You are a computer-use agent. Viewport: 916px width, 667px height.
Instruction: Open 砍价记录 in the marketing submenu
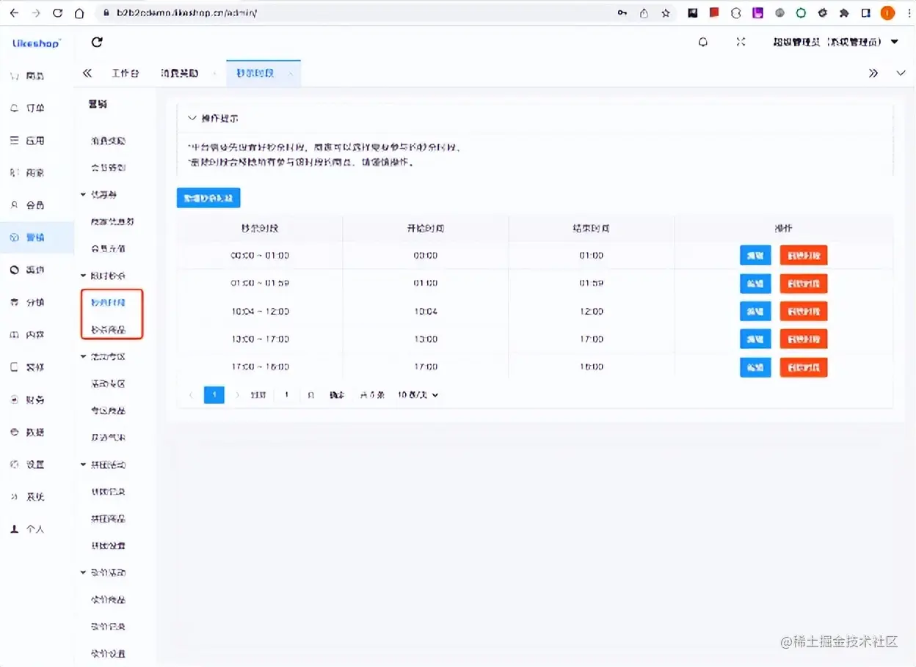(x=108, y=627)
